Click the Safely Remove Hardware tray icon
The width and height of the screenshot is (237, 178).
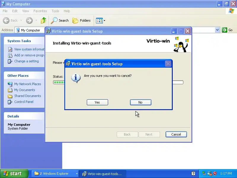(x=204, y=174)
